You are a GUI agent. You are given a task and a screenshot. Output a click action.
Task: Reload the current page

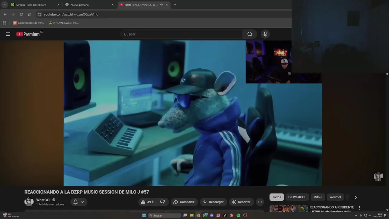(21, 14)
